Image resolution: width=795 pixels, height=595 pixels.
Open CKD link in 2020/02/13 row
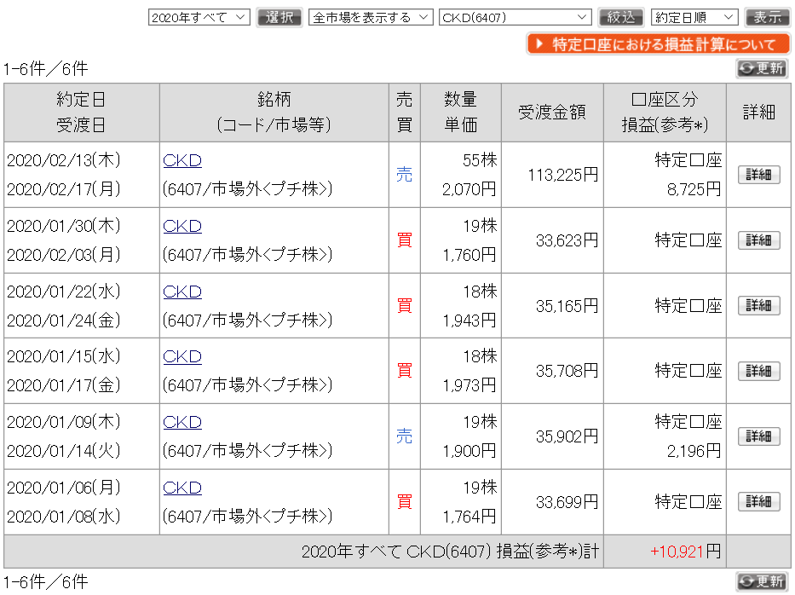pyautogui.click(x=182, y=160)
